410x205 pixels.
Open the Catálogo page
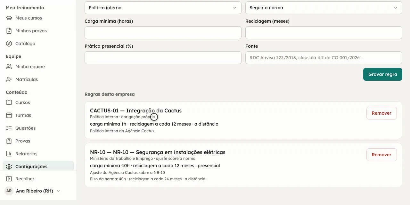(x=38, y=44)
